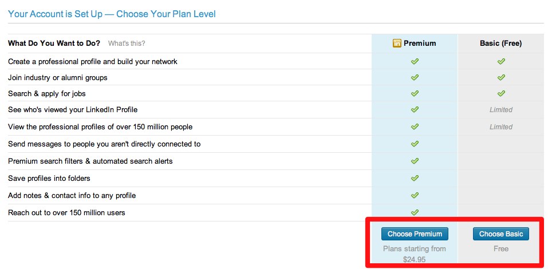
Task: Click Basic checkmark for alumni groups row
Action: [x=501, y=77]
